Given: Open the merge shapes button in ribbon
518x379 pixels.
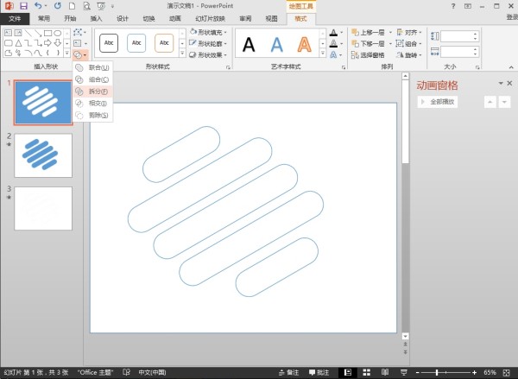Looking at the screenshot, I should (79, 54).
